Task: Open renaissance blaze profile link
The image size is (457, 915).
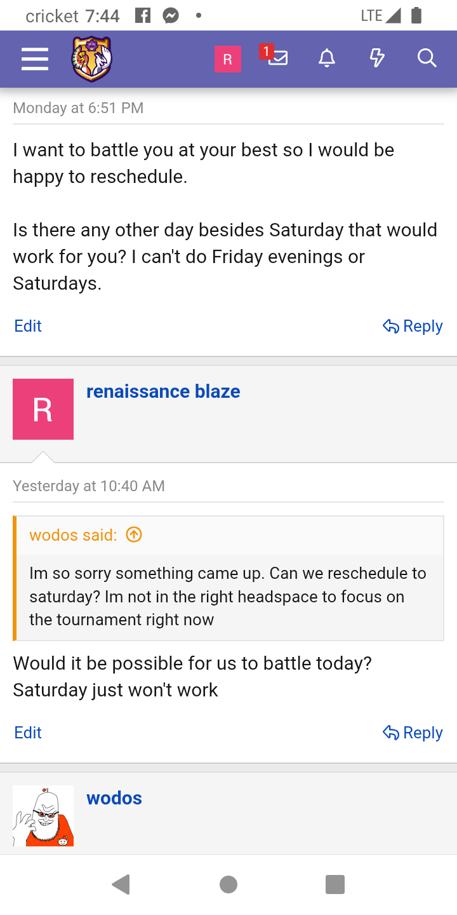Action: (163, 391)
